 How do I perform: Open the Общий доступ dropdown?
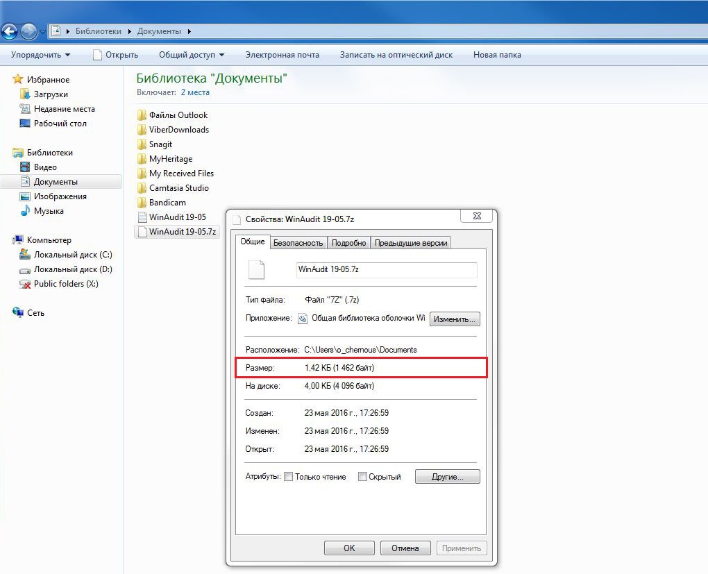click(x=192, y=55)
